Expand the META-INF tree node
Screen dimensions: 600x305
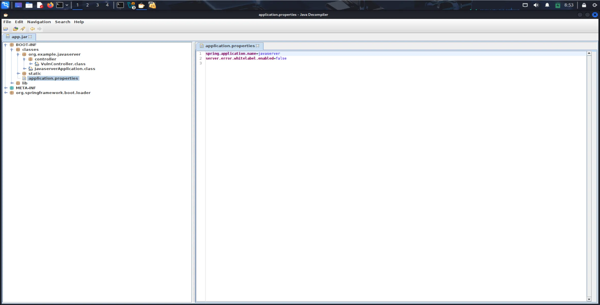(6, 88)
